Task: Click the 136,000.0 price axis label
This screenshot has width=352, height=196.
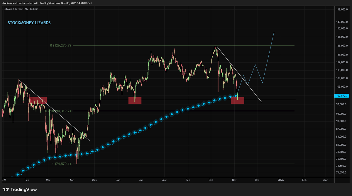Action: click(x=342, y=28)
